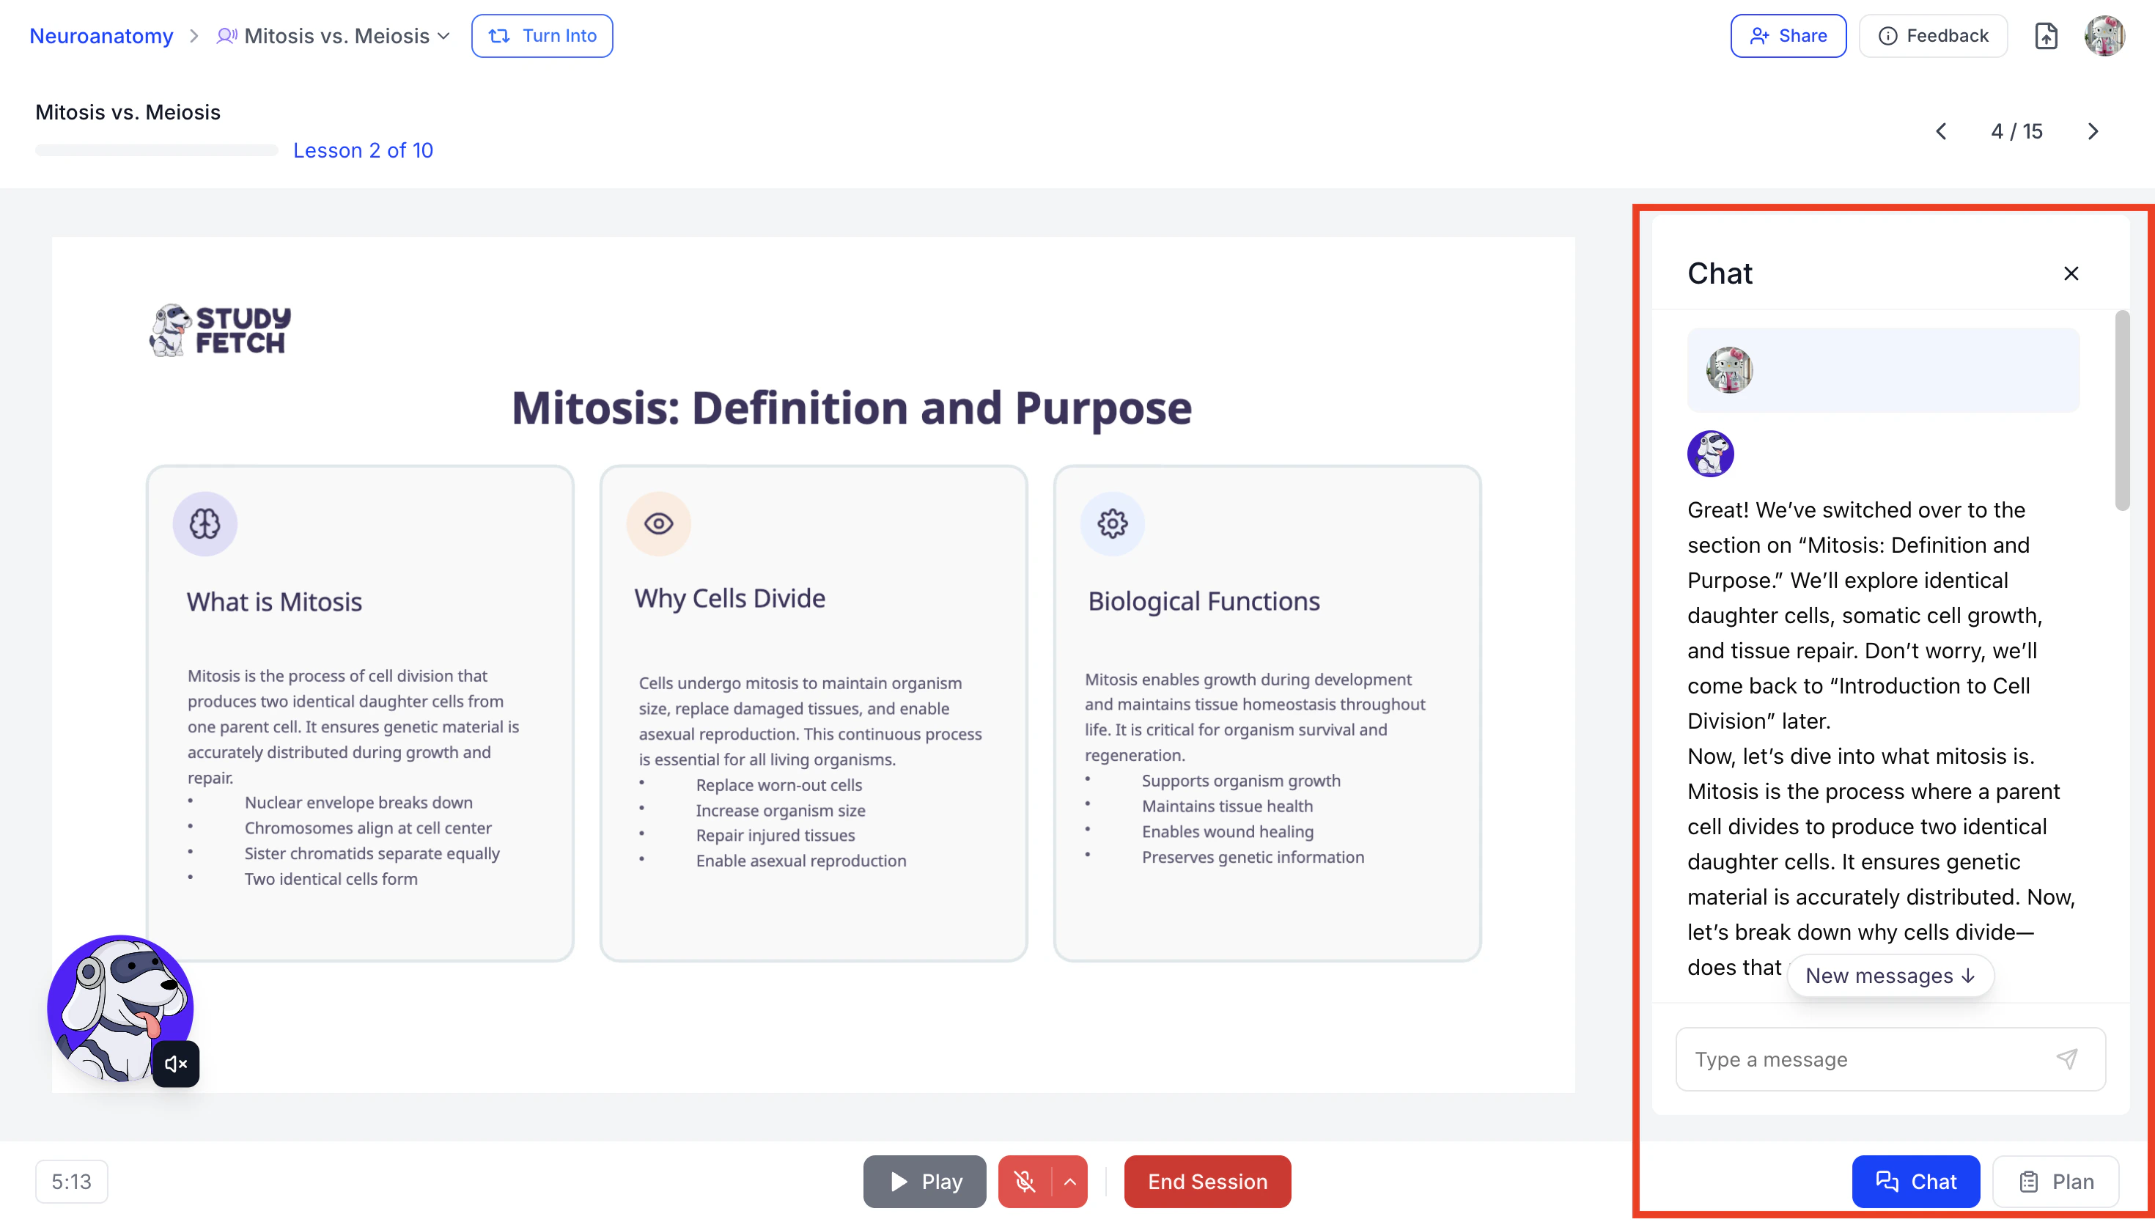
Task: Jump down via New messages pill
Action: click(1890, 975)
